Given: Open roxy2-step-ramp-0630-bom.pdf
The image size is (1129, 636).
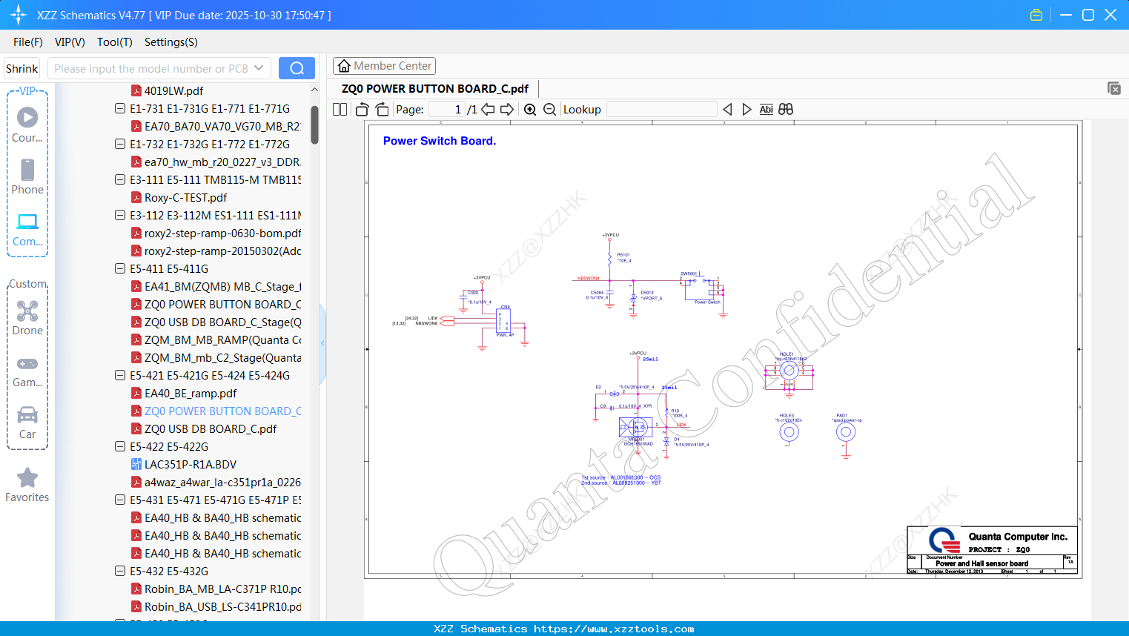Looking at the screenshot, I should point(216,233).
